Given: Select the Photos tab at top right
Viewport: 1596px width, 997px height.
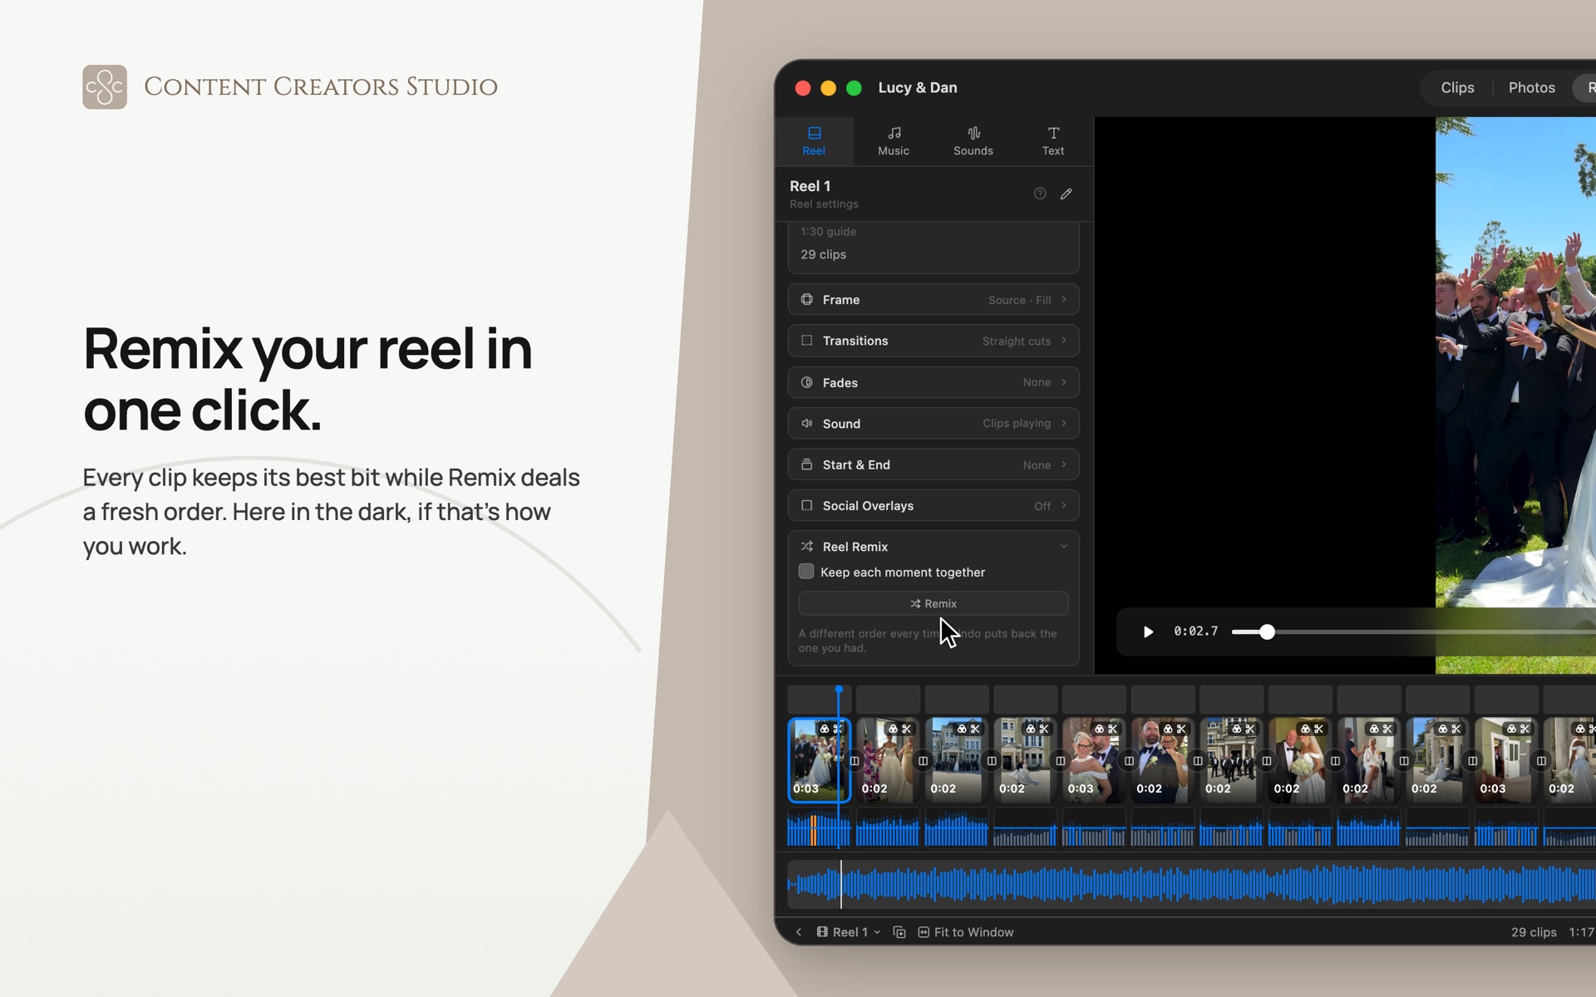Looking at the screenshot, I should 1531,87.
